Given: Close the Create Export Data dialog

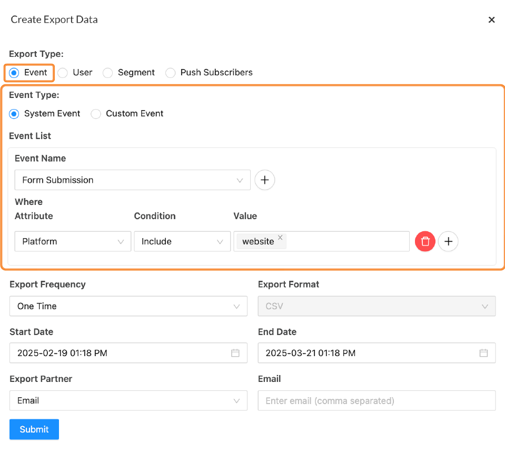Looking at the screenshot, I should [x=491, y=20].
